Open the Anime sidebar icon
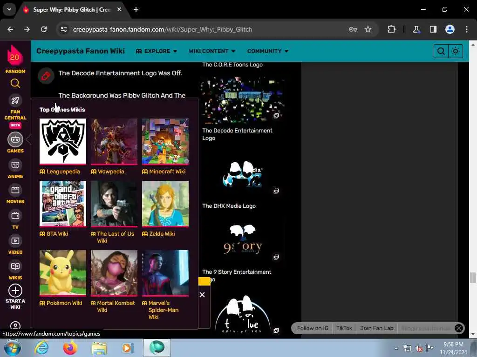Image resolution: width=477 pixels, height=357 pixels. [15, 165]
